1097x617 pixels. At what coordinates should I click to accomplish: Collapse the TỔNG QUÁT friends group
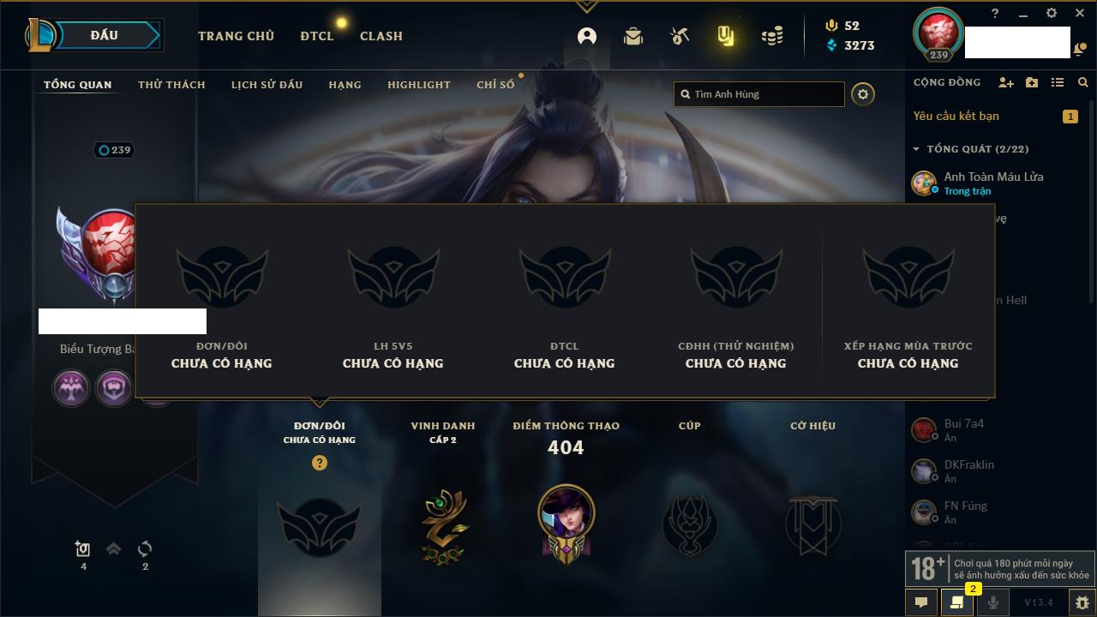tap(916, 149)
